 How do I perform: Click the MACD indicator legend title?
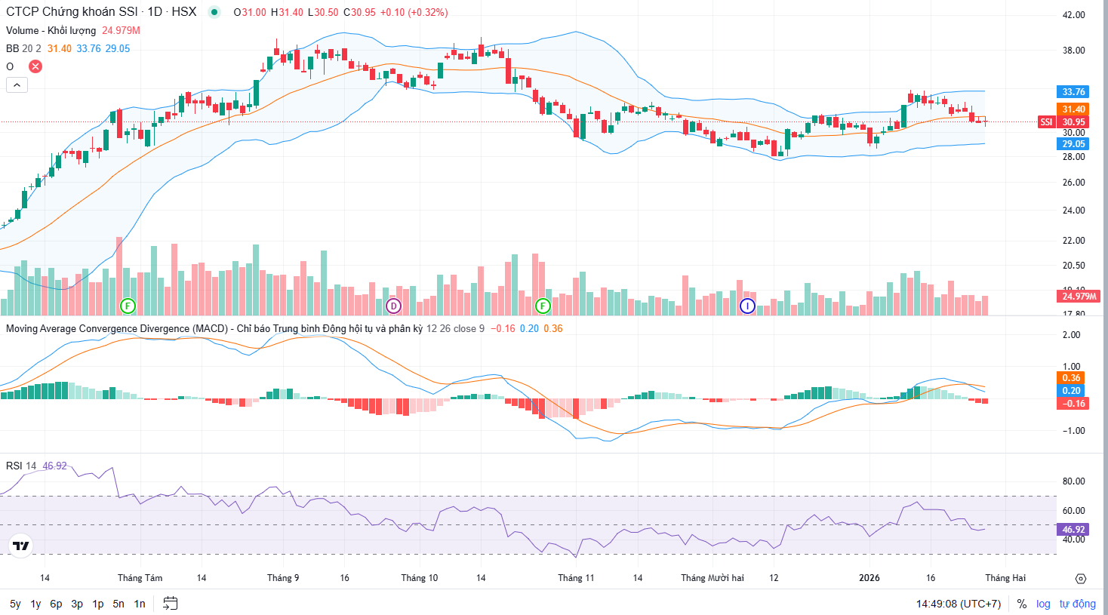pos(214,328)
